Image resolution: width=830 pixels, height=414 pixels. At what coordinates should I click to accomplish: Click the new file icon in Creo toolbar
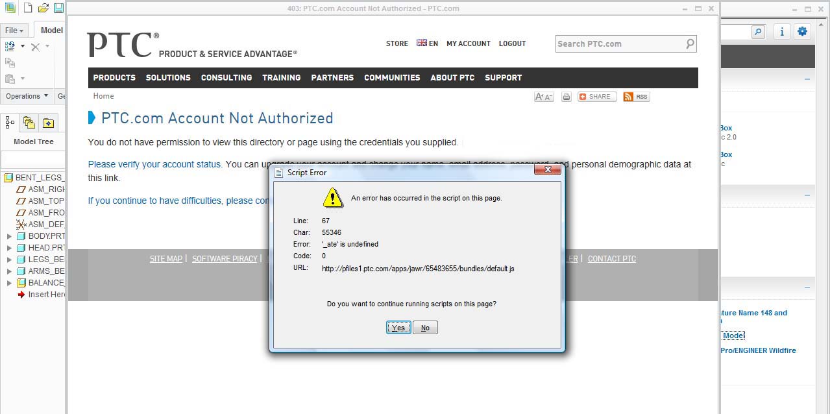click(x=28, y=8)
